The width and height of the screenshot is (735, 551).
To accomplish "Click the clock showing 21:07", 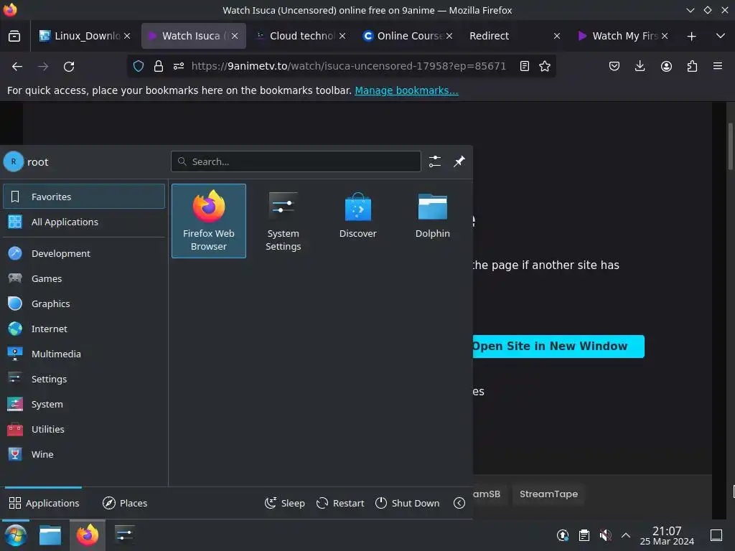I will point(667,535).
